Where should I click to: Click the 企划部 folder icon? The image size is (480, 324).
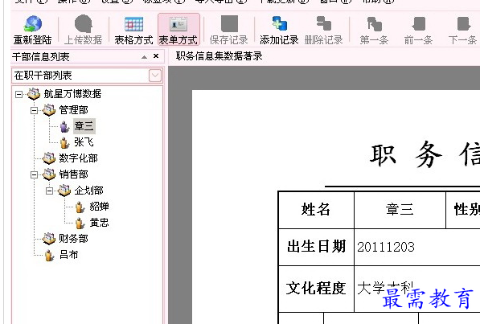tap(64, 191)
